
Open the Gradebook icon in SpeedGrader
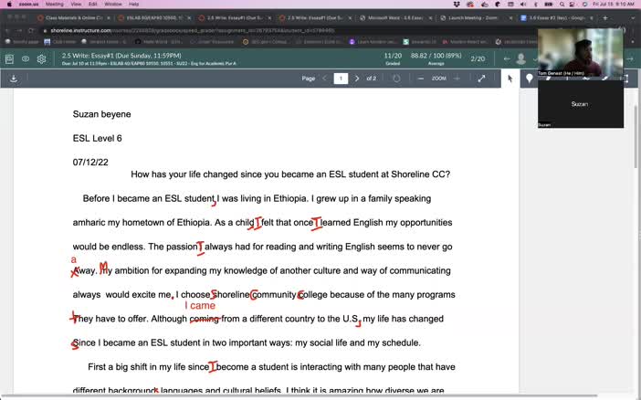click(x=9, y=58)
